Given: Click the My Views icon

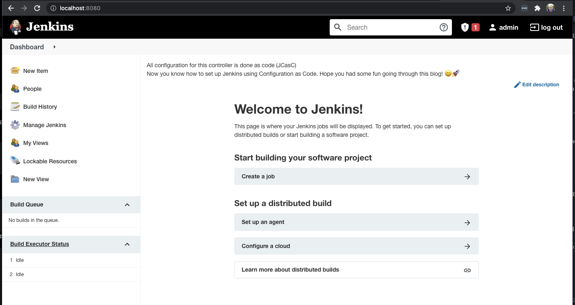Looking at the screenshot, I should pos(15,143).
